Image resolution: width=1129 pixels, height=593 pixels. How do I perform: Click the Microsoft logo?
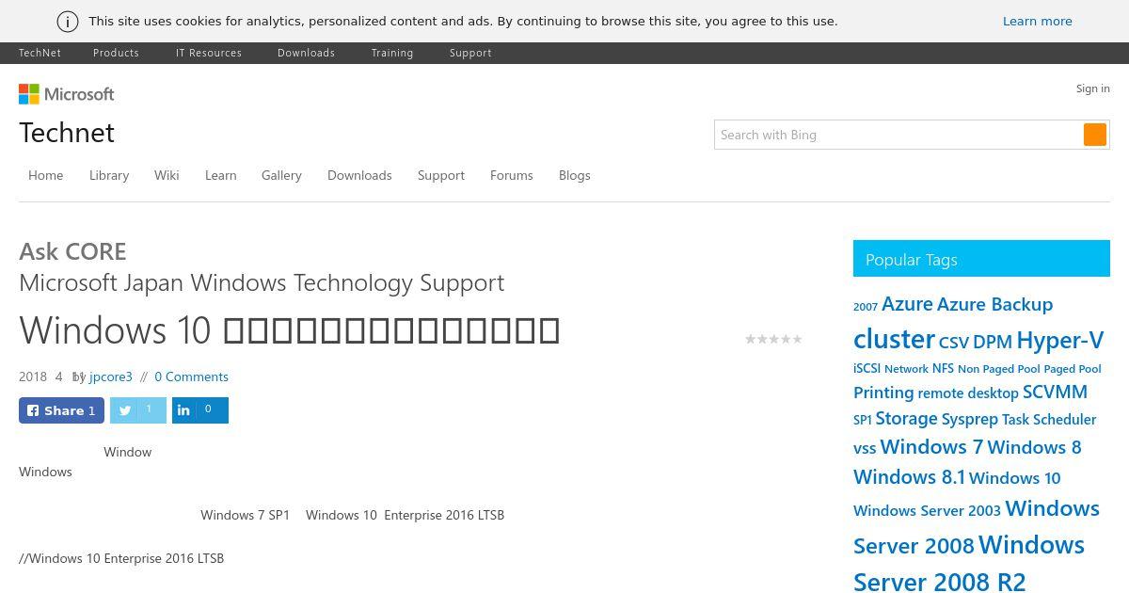point(67,94)
